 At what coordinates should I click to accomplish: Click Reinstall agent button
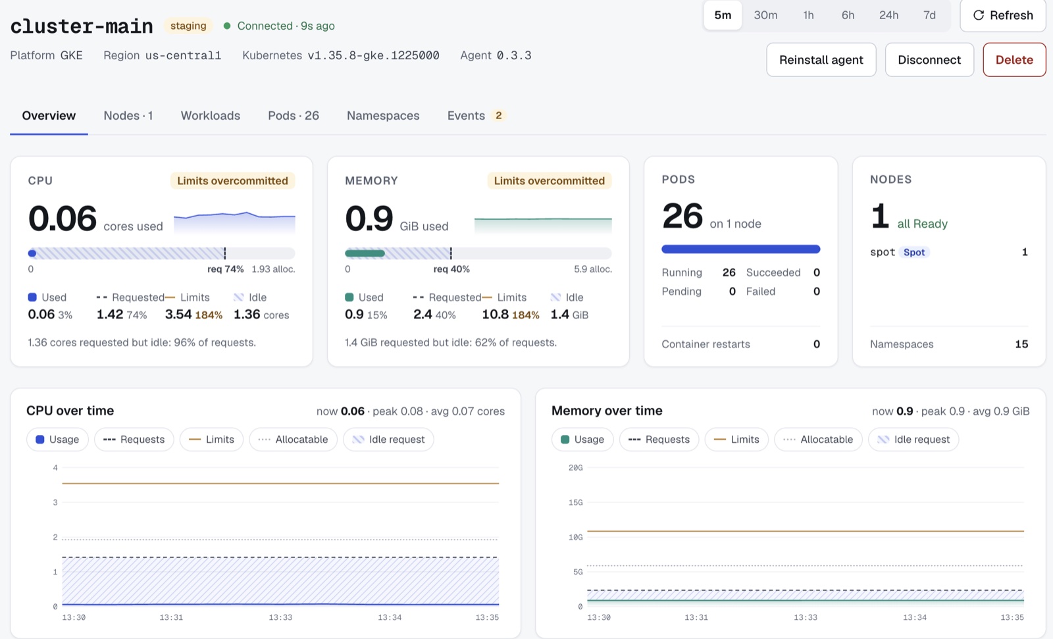click(821, 60)
